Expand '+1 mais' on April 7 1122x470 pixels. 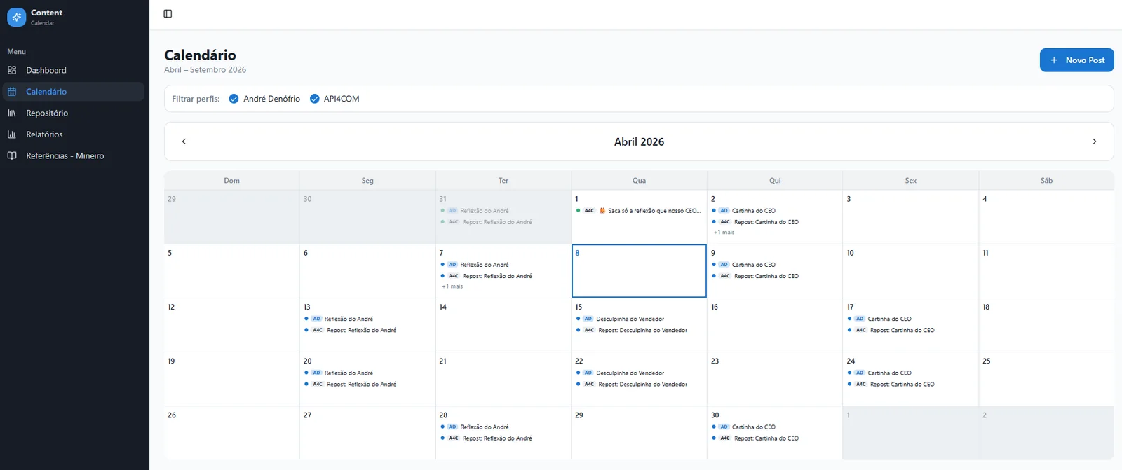[452, 286]
